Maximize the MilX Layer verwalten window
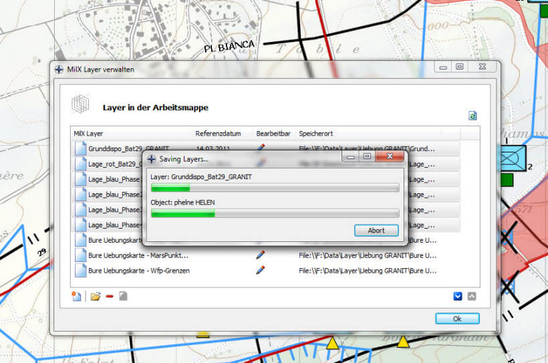This screenshot has height=363, width=548. point(459,66)
